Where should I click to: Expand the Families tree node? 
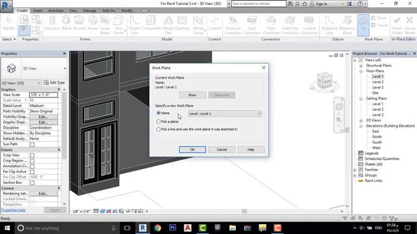[355, 170]
